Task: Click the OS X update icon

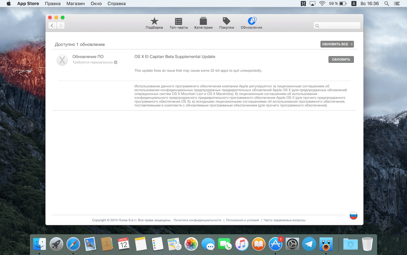Action: click(x=62, y=60)
